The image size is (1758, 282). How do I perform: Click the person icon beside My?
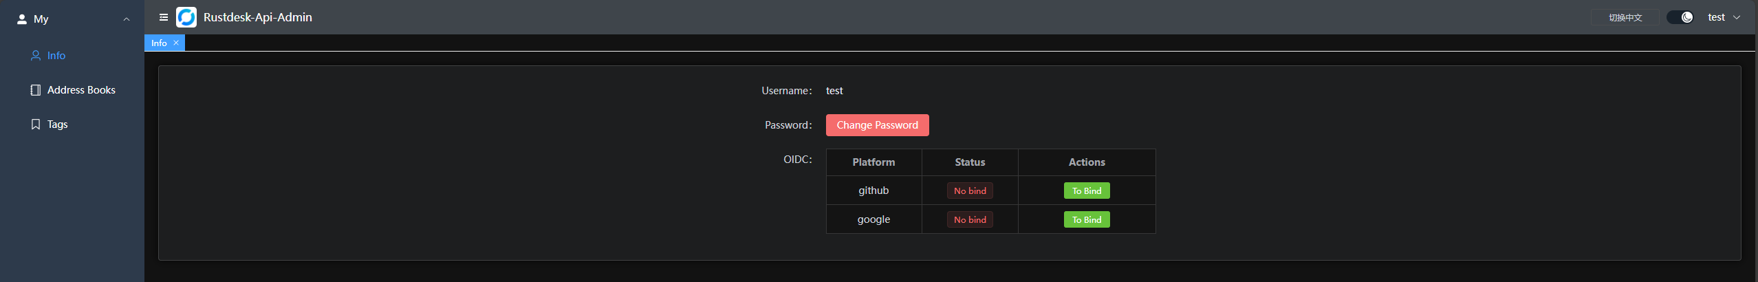pos(22,19)
